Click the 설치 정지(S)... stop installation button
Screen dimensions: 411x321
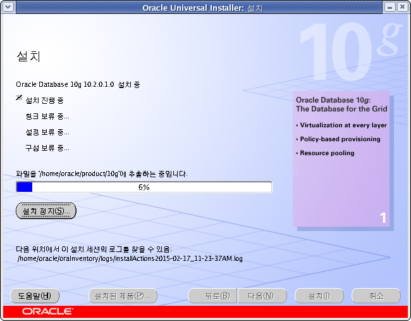(46, 211)
